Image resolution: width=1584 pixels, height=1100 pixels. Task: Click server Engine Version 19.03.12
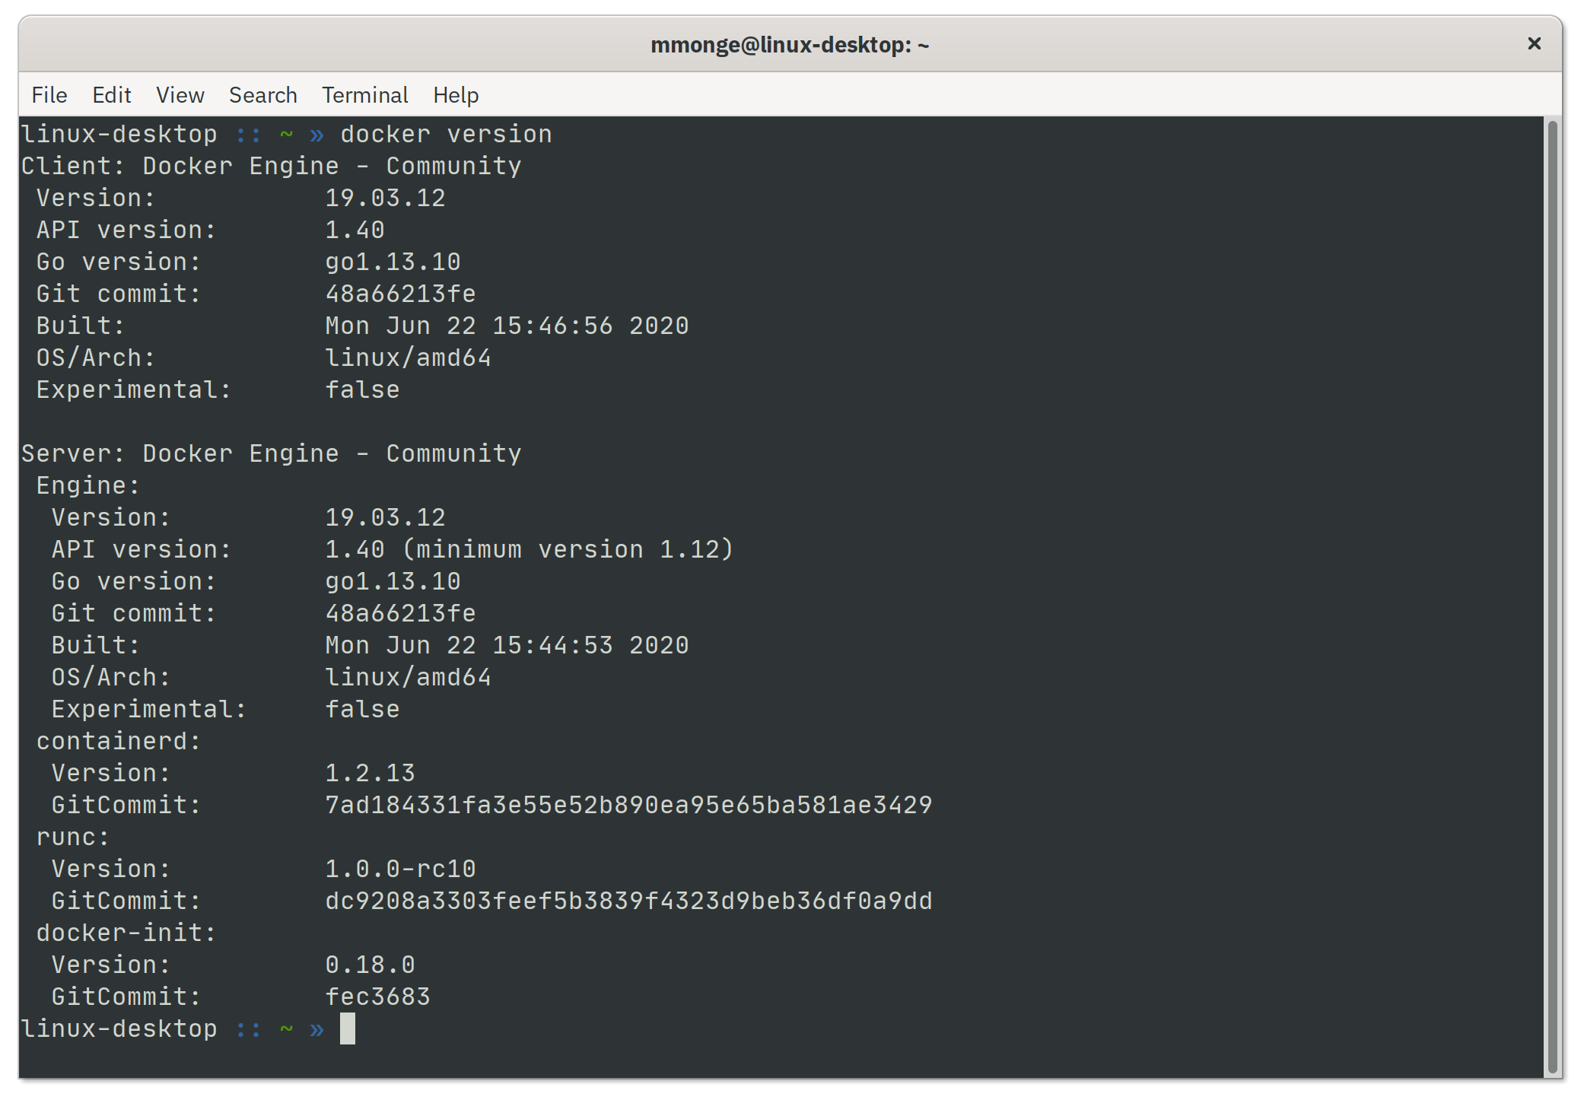385,518
